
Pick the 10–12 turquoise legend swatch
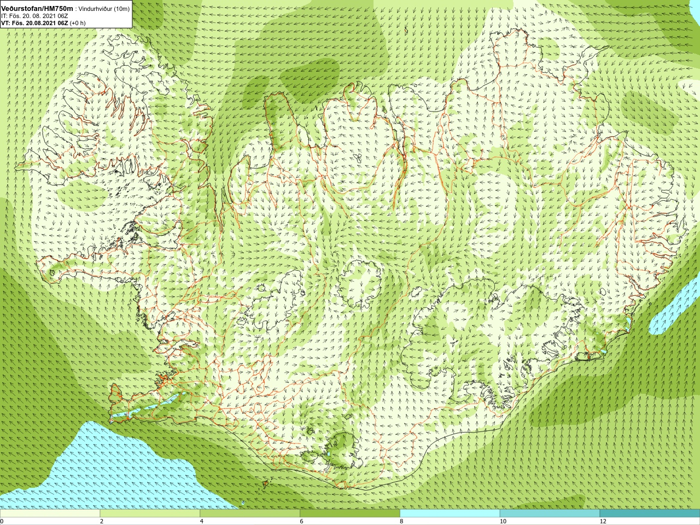pyautogui.click(x=550, y=514)
